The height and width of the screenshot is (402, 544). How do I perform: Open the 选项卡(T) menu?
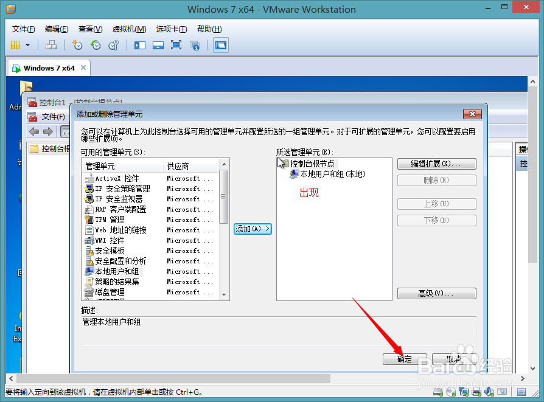[x=172, y=29]
